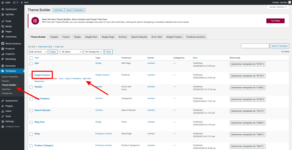
Task: Click the Add New button beside Theme Builder
Action: point(58,10)
